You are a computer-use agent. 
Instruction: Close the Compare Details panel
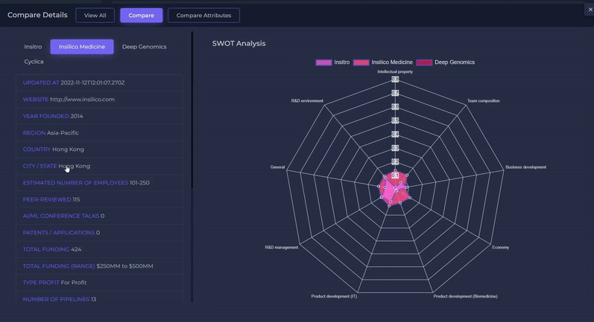tap(590, 10)
